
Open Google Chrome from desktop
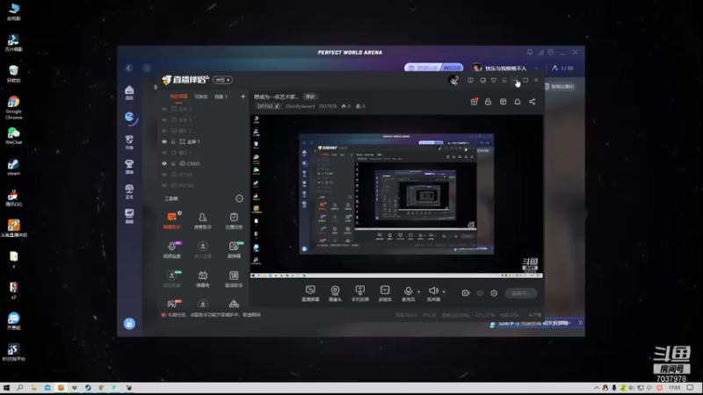[13, 107]
